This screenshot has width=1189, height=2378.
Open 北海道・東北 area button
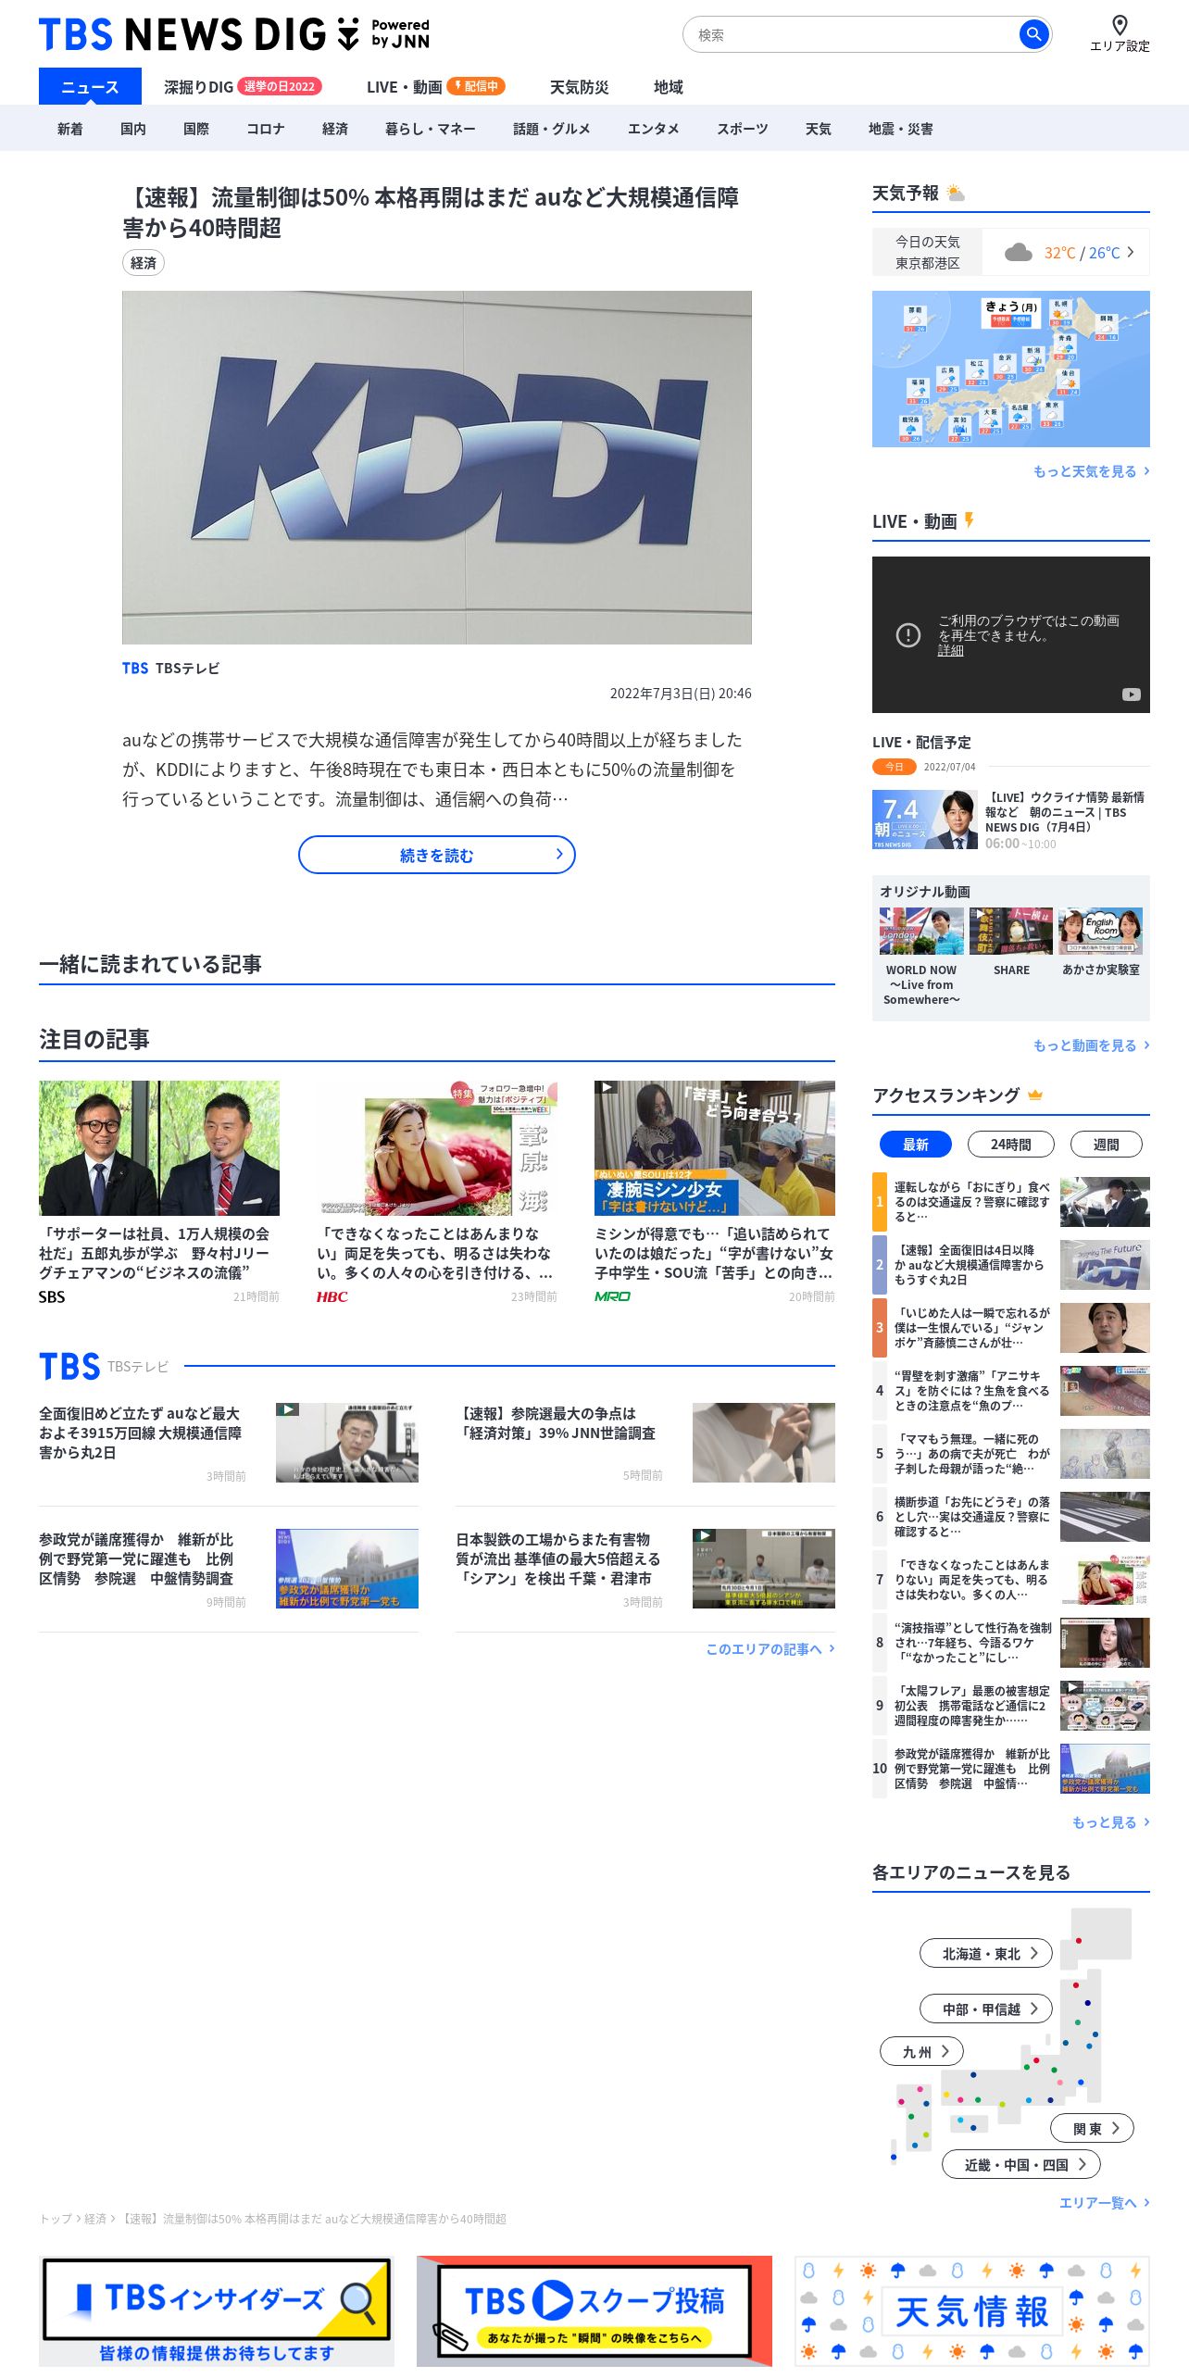[985, 1953]
